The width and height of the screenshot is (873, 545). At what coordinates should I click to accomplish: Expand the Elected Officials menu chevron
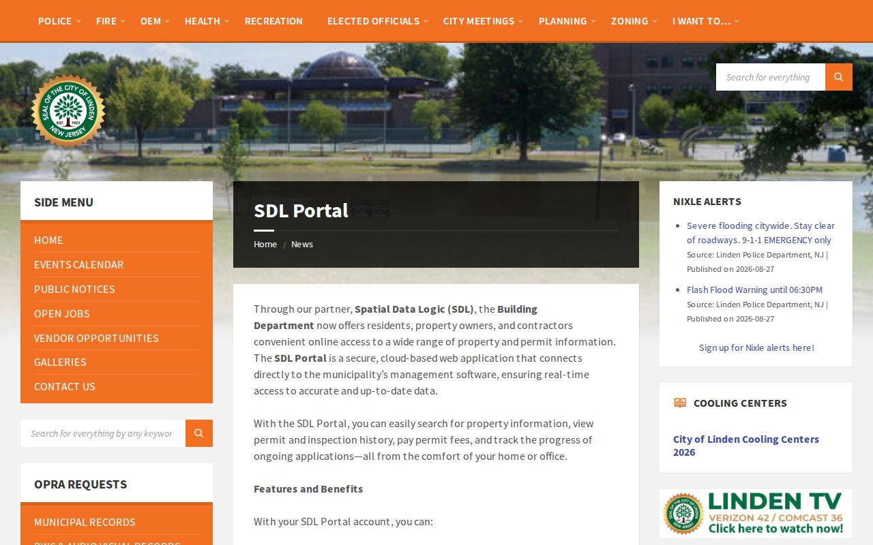tap(426, 21)
